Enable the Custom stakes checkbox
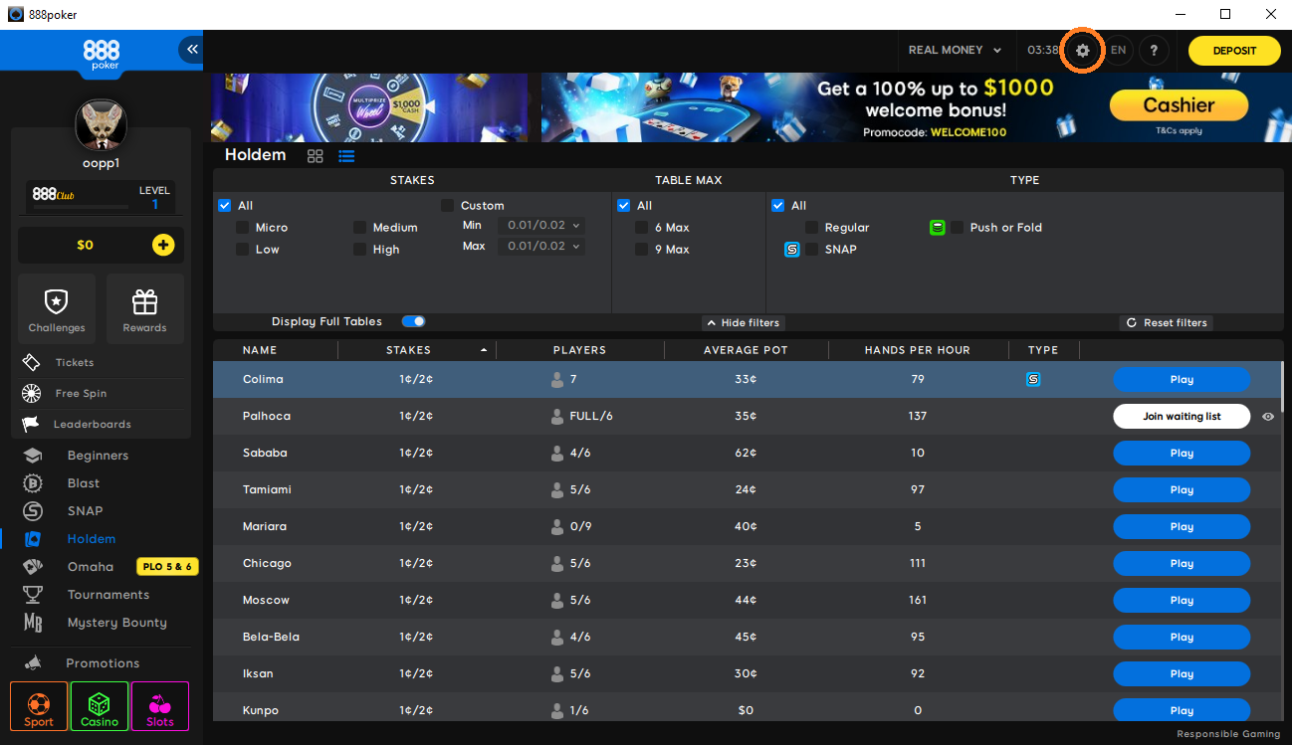1292x745 pixels. tap(448, 205)
